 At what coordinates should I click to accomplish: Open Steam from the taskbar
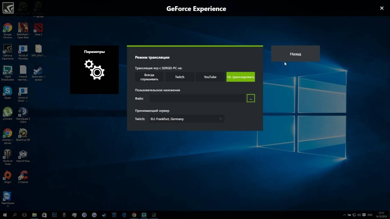click(104, 215)
